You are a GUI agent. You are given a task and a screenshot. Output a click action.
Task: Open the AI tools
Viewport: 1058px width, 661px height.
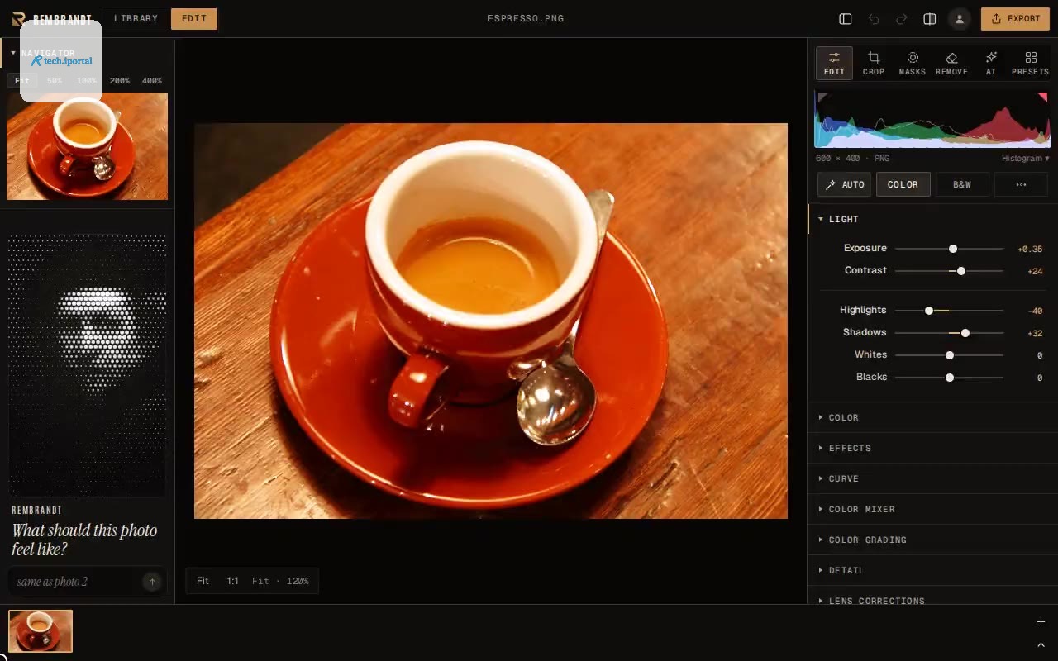click(991, 63)
